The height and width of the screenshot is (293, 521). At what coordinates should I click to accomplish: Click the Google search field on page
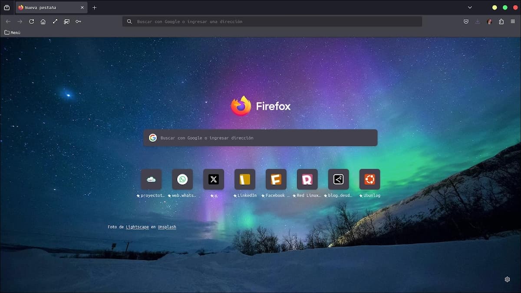pos(260,138)
